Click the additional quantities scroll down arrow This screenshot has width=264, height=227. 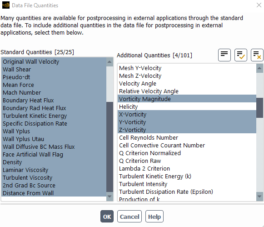tap(259, 197)
